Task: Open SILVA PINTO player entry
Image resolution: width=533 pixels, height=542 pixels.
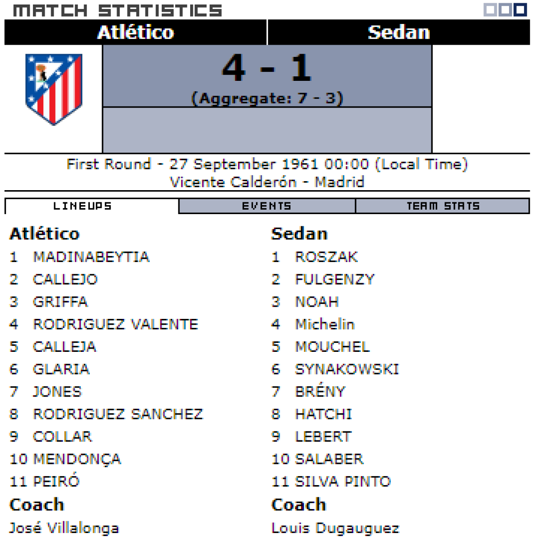Action: click(342, 481)
